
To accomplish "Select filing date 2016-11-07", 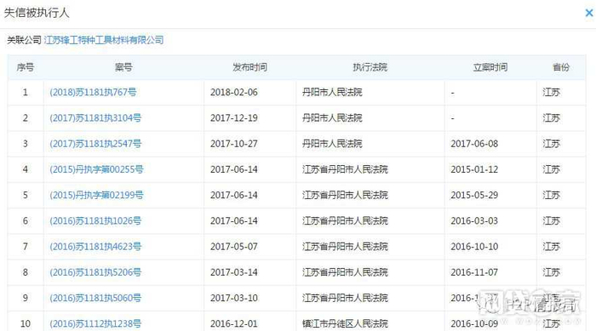I will pos(474,272).
